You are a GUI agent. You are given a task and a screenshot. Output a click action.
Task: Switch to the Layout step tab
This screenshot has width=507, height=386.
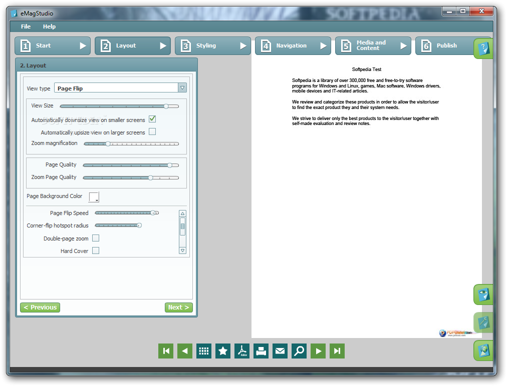(133, 46)
